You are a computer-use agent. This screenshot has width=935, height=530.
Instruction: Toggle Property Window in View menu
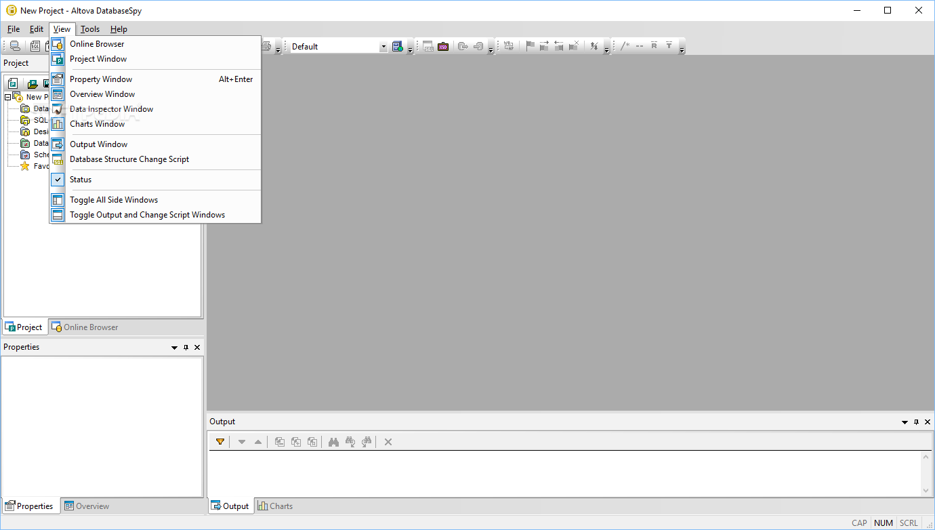click(155, 79)
